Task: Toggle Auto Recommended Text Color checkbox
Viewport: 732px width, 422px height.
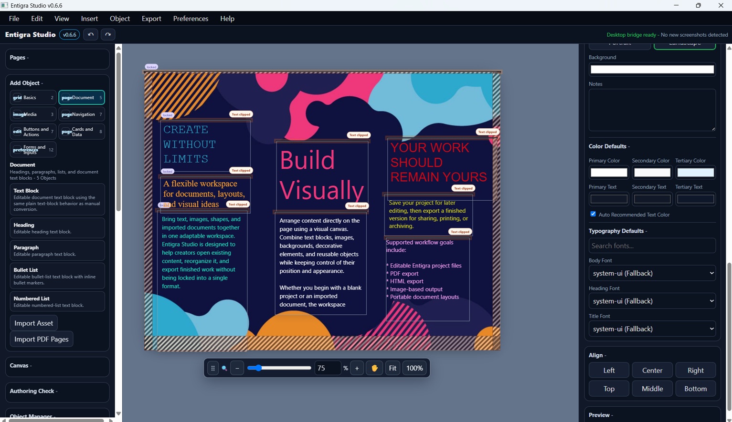Action: pos(593,214)
